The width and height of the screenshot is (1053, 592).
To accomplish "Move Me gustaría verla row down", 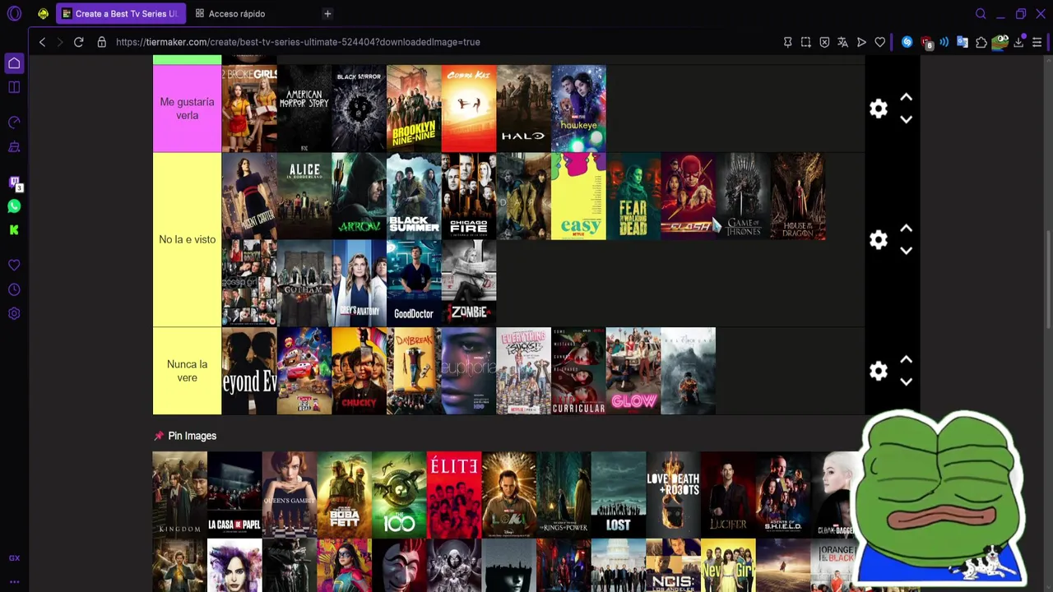I will tap(906, 120).
